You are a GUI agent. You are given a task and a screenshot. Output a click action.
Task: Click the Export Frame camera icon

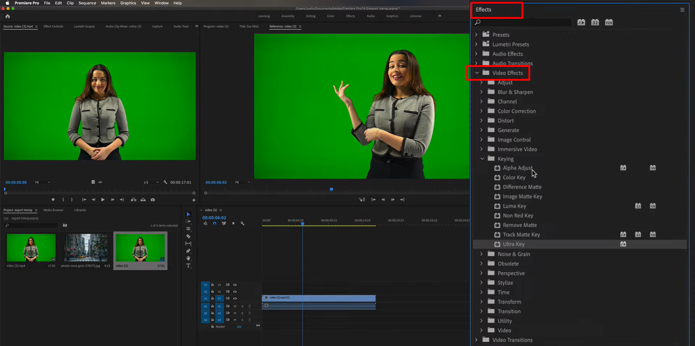(x=153, y=199)
